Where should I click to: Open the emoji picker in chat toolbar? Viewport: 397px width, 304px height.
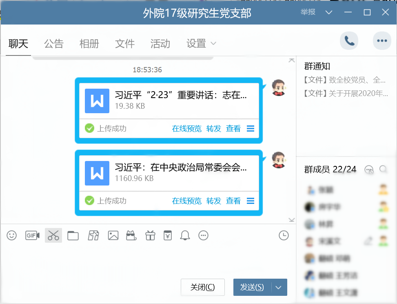[x=12, y=235]
